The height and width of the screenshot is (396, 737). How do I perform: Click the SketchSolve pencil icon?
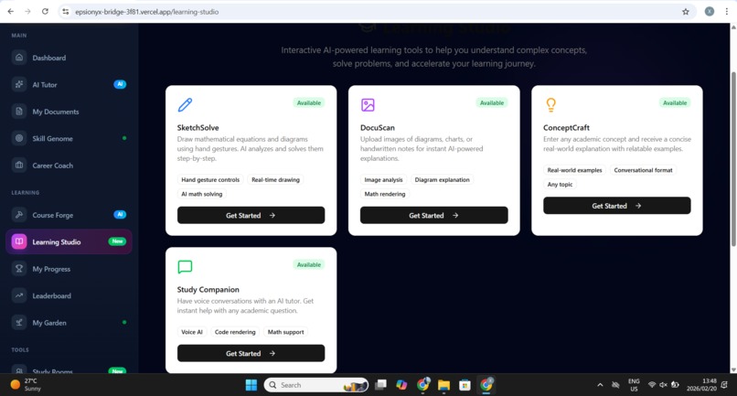[185, 104]
